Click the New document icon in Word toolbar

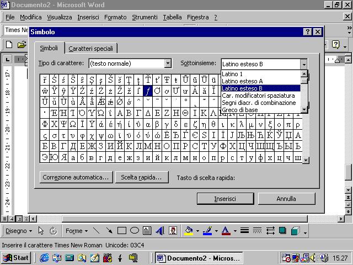click(x=9, y=44)
